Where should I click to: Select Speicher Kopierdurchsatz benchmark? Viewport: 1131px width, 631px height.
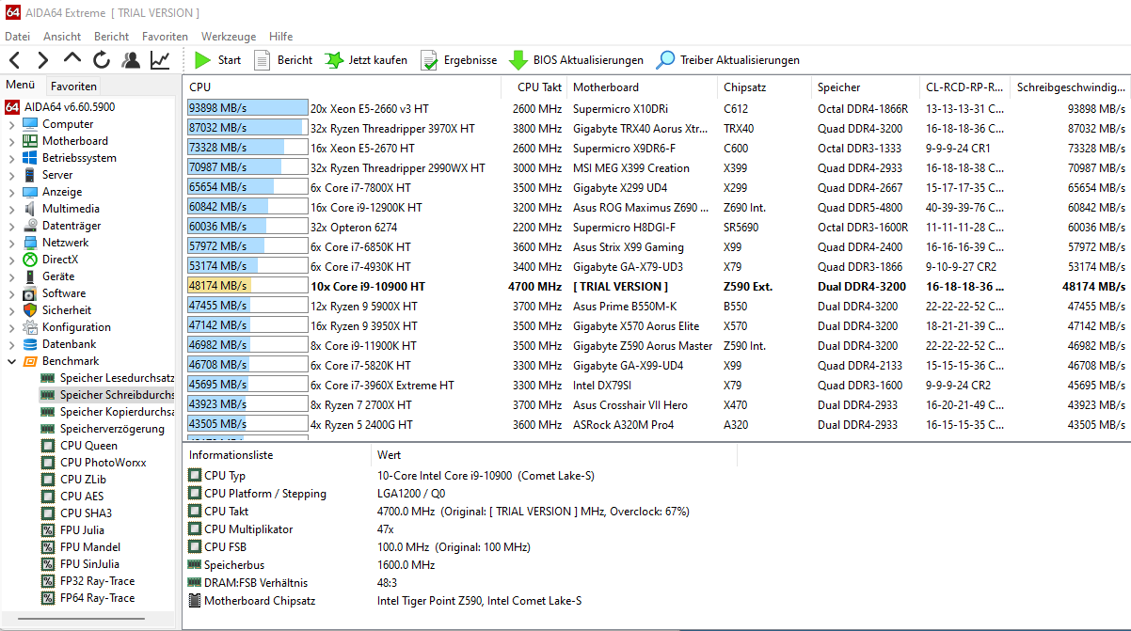pos(107,412)
